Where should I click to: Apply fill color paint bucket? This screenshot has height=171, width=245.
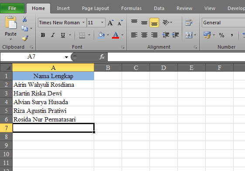(101, 35)
